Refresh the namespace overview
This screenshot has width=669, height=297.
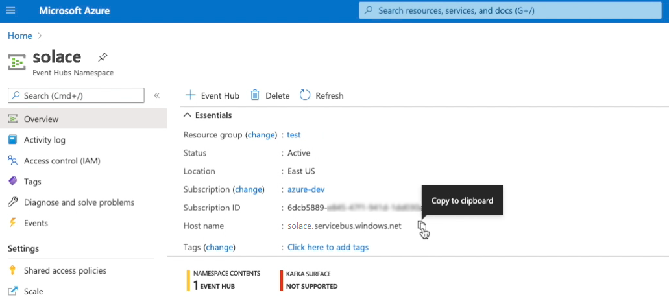click(x=322, y=95)
